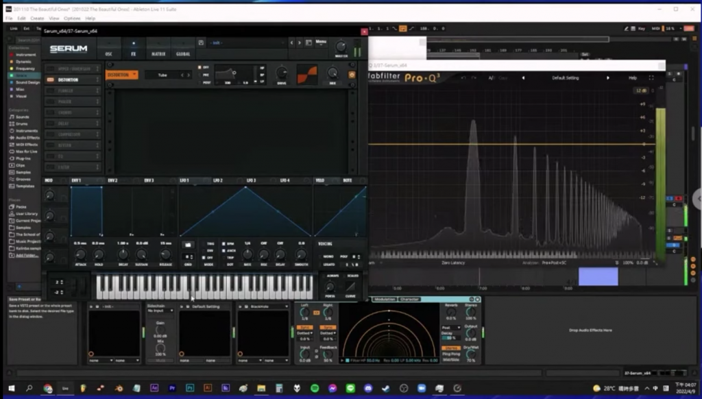Click Serum's save preset floppy icon
The width and height of the screenshot is (702, 399).
coord(201,43)
